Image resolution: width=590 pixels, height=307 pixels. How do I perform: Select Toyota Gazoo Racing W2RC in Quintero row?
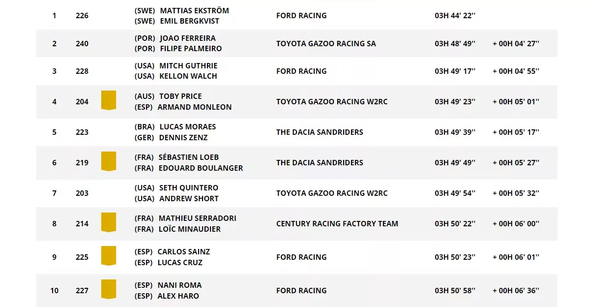coord(332,193)
